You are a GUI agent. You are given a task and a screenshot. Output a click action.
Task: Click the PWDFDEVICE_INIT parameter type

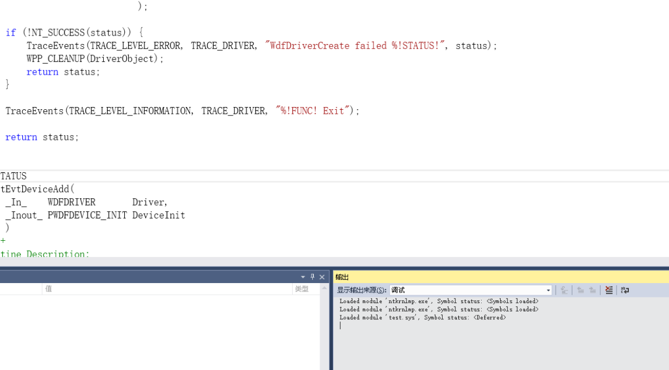tap(88, 215)
